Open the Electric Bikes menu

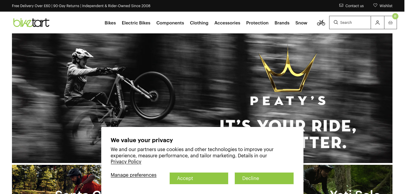[x=136, y=23]
